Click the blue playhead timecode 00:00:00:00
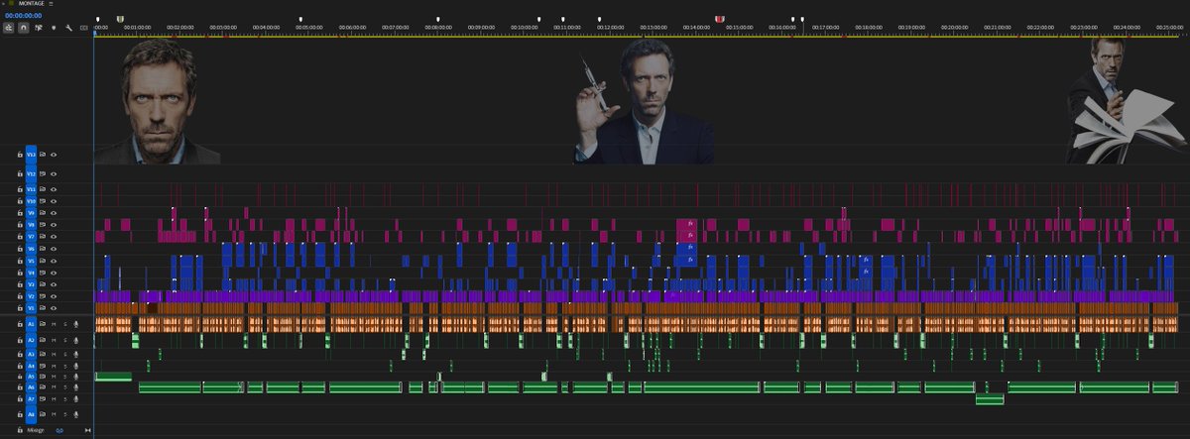 (x=23, y=16)
